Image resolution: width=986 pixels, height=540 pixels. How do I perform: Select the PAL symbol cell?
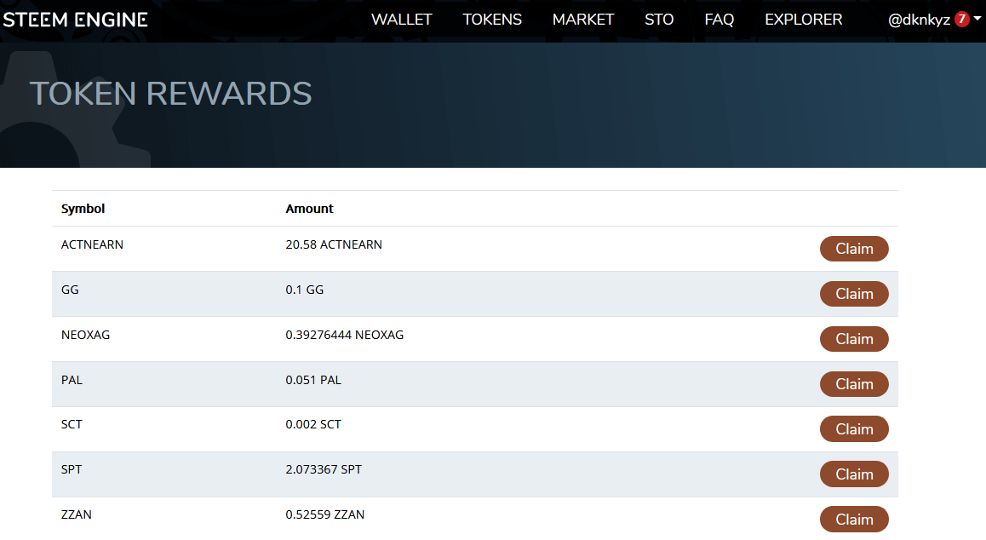[x=72, y=380]
